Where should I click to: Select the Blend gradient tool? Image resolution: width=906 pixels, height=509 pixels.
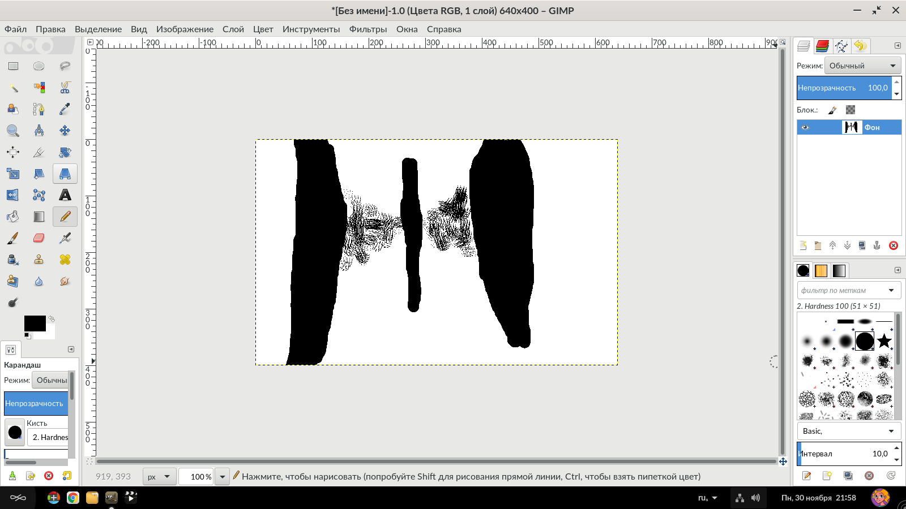click(x=39, y=217)
